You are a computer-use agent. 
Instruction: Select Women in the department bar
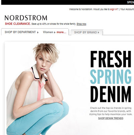(48, 32)
